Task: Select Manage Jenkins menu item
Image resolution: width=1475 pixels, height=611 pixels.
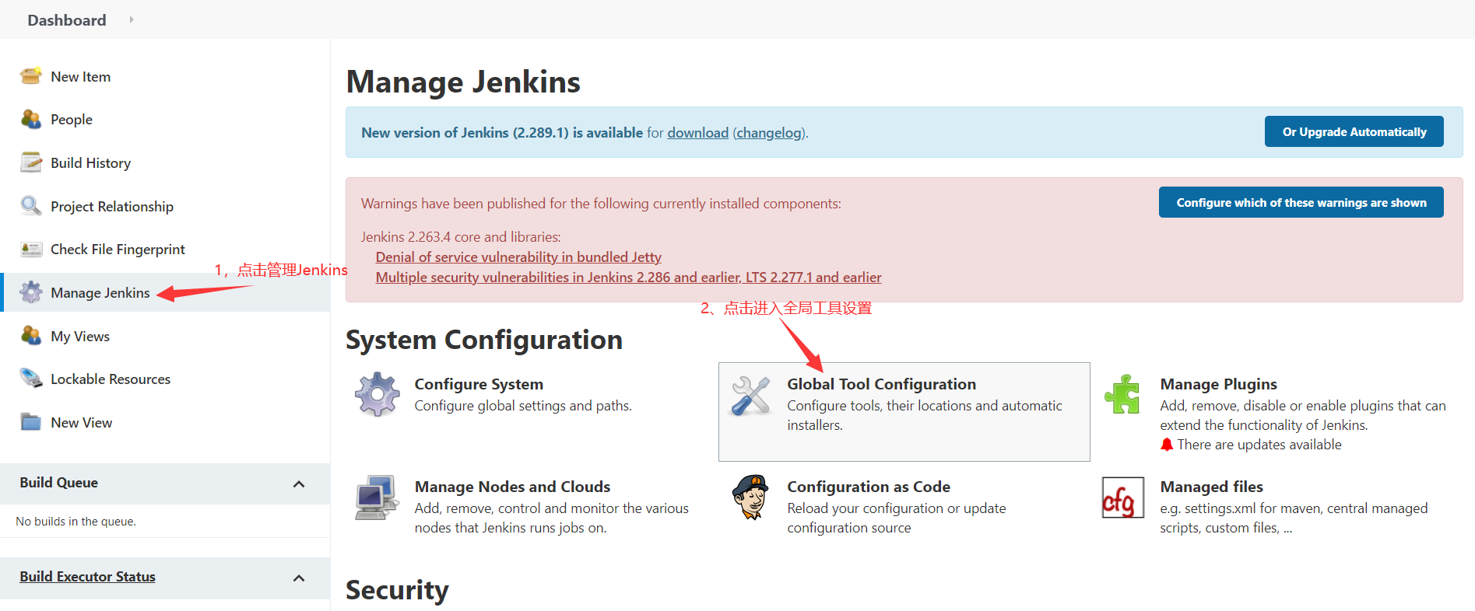Action: 100,292
